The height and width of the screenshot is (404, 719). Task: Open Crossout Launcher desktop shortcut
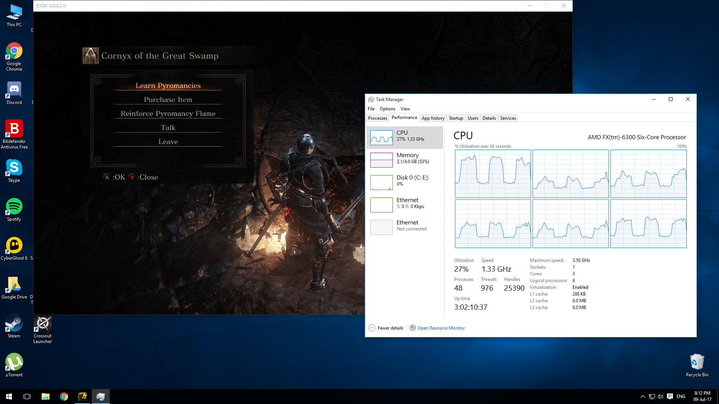(x=43, y=330)
